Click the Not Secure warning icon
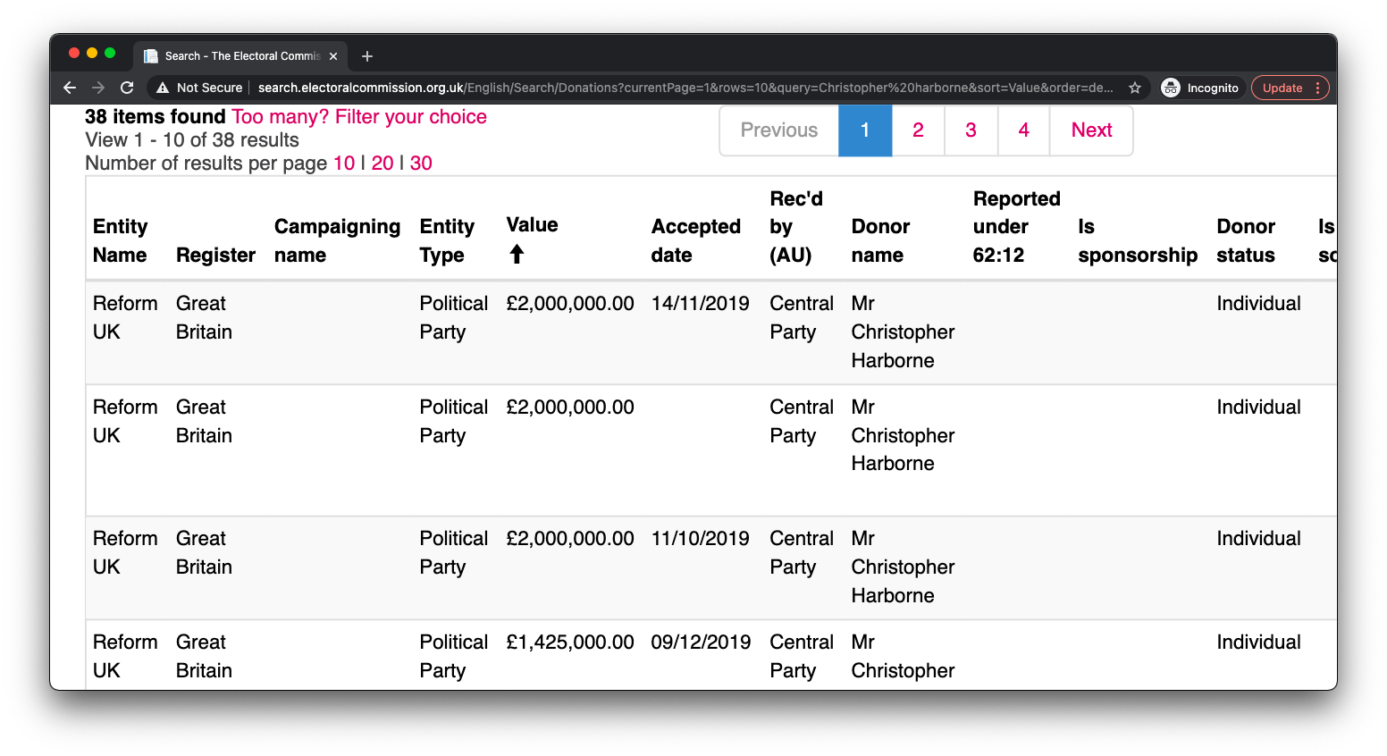1387x756 pixels. pos(163,88)
